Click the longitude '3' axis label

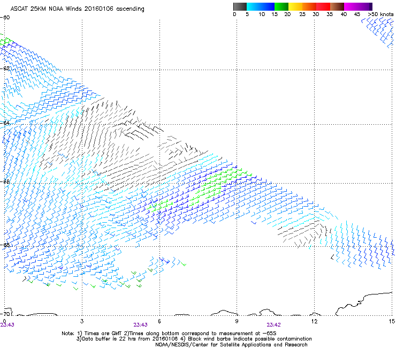click(x=82, y=321)
